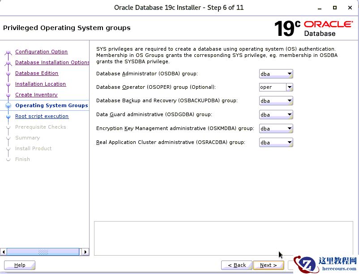Click the Installation Location step bullet icon

(8, 84)
